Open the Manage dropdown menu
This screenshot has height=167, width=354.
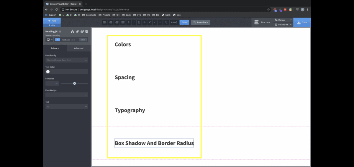(x=283, y=20)
